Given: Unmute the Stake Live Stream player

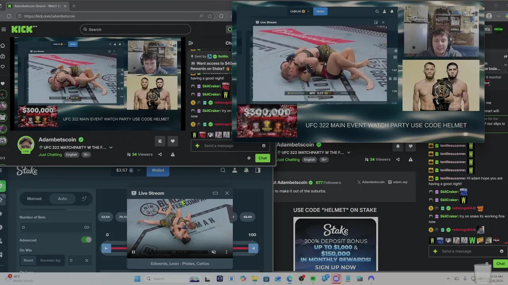Looking at the screenshot, I should point(214,252).
